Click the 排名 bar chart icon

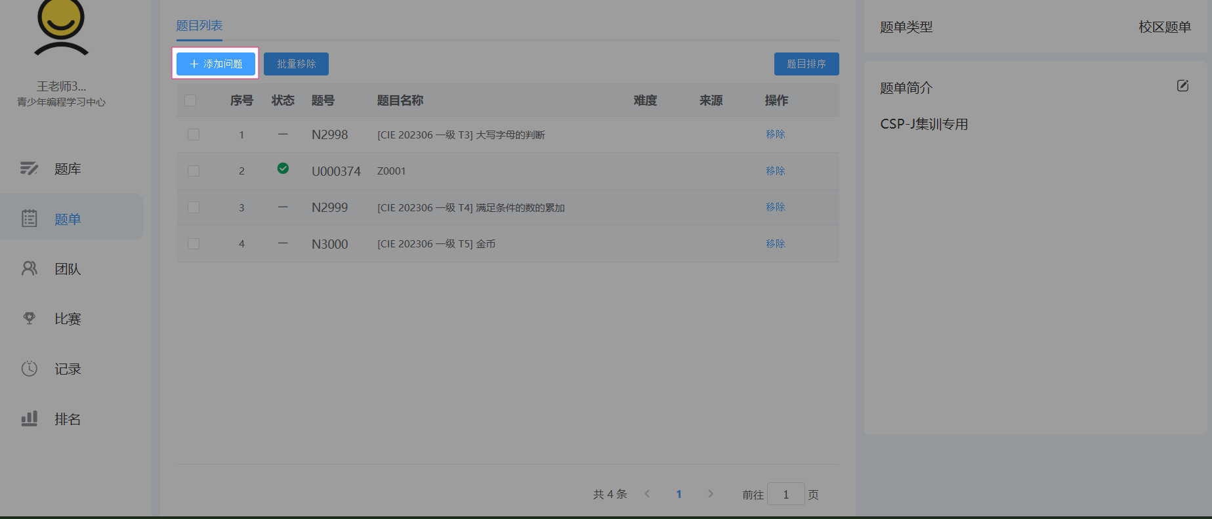tap(30, 419)
